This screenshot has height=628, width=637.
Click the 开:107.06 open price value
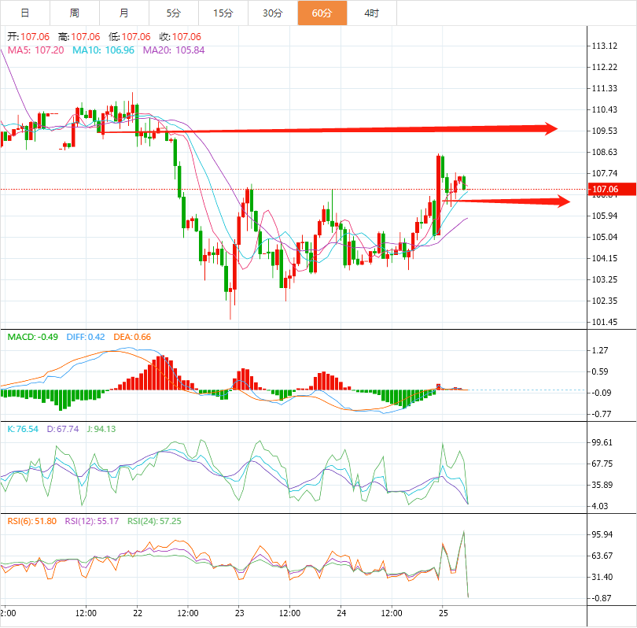pos(28,37)
